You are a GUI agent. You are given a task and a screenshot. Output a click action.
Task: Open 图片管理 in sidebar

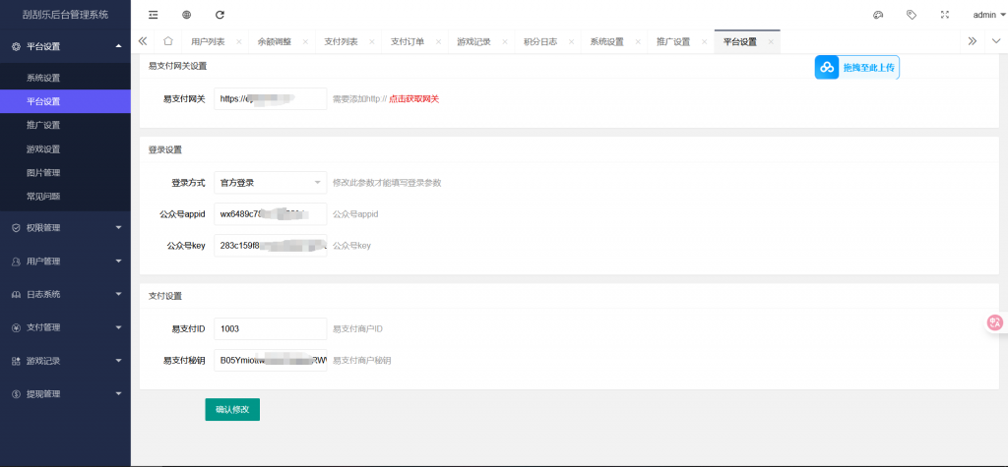tap(65, 173)
